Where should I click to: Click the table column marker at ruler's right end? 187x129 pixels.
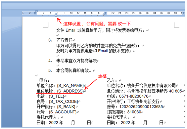coord(184,13)
